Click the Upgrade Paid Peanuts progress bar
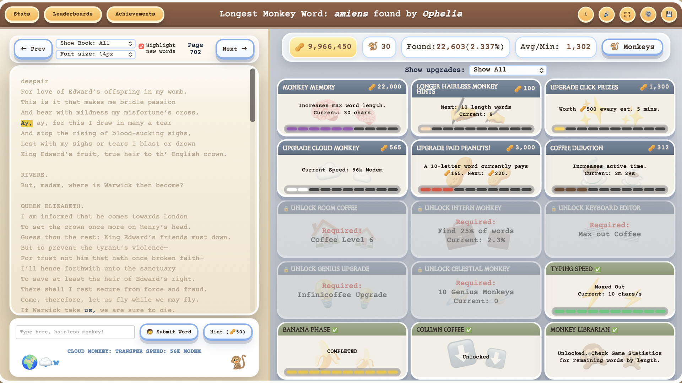This screenshot has height=383, width=682. [x=476, y=190]
